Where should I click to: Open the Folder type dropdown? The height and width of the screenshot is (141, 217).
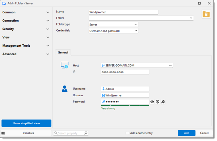point(113,24)
